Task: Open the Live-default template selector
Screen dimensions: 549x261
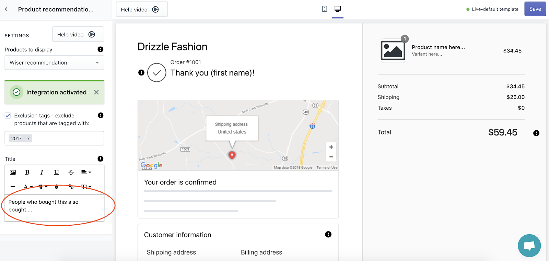Action: [492, 9]
